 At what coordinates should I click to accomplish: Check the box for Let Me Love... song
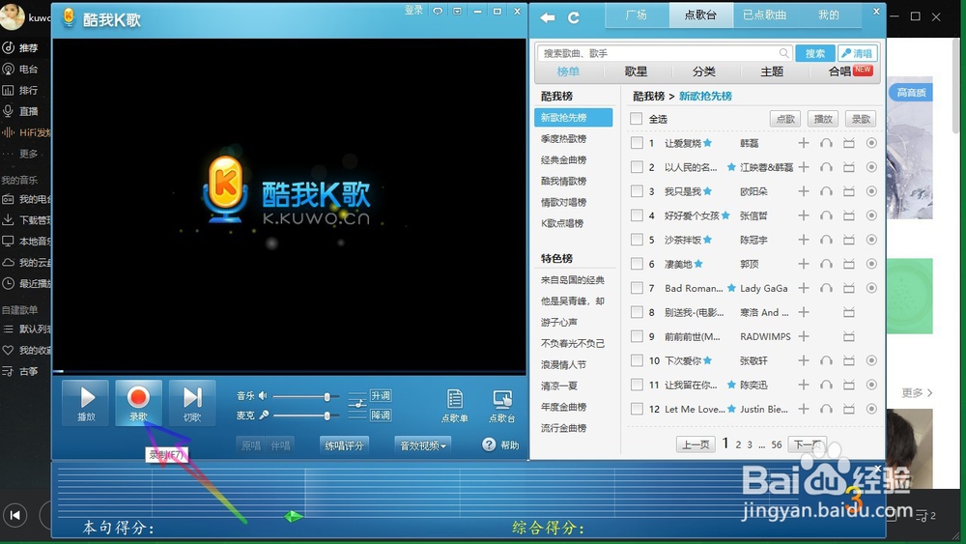coord(637,409)
